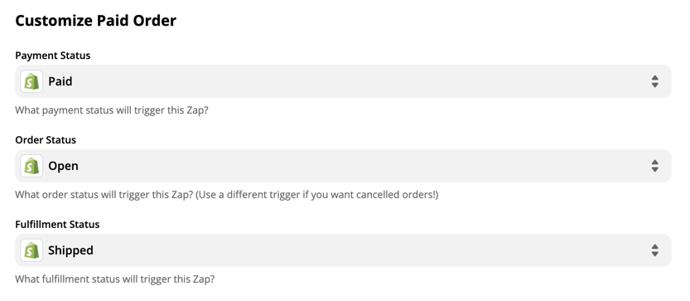Click the down arrow in Payment Status field

654,85
